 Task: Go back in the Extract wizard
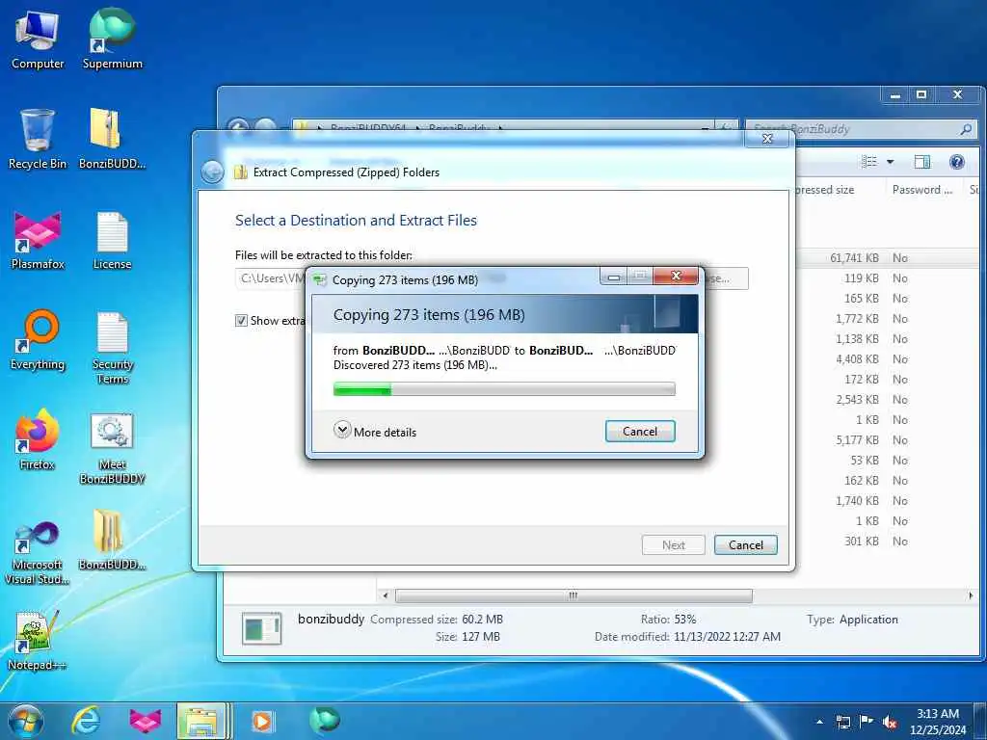point(212,172)
